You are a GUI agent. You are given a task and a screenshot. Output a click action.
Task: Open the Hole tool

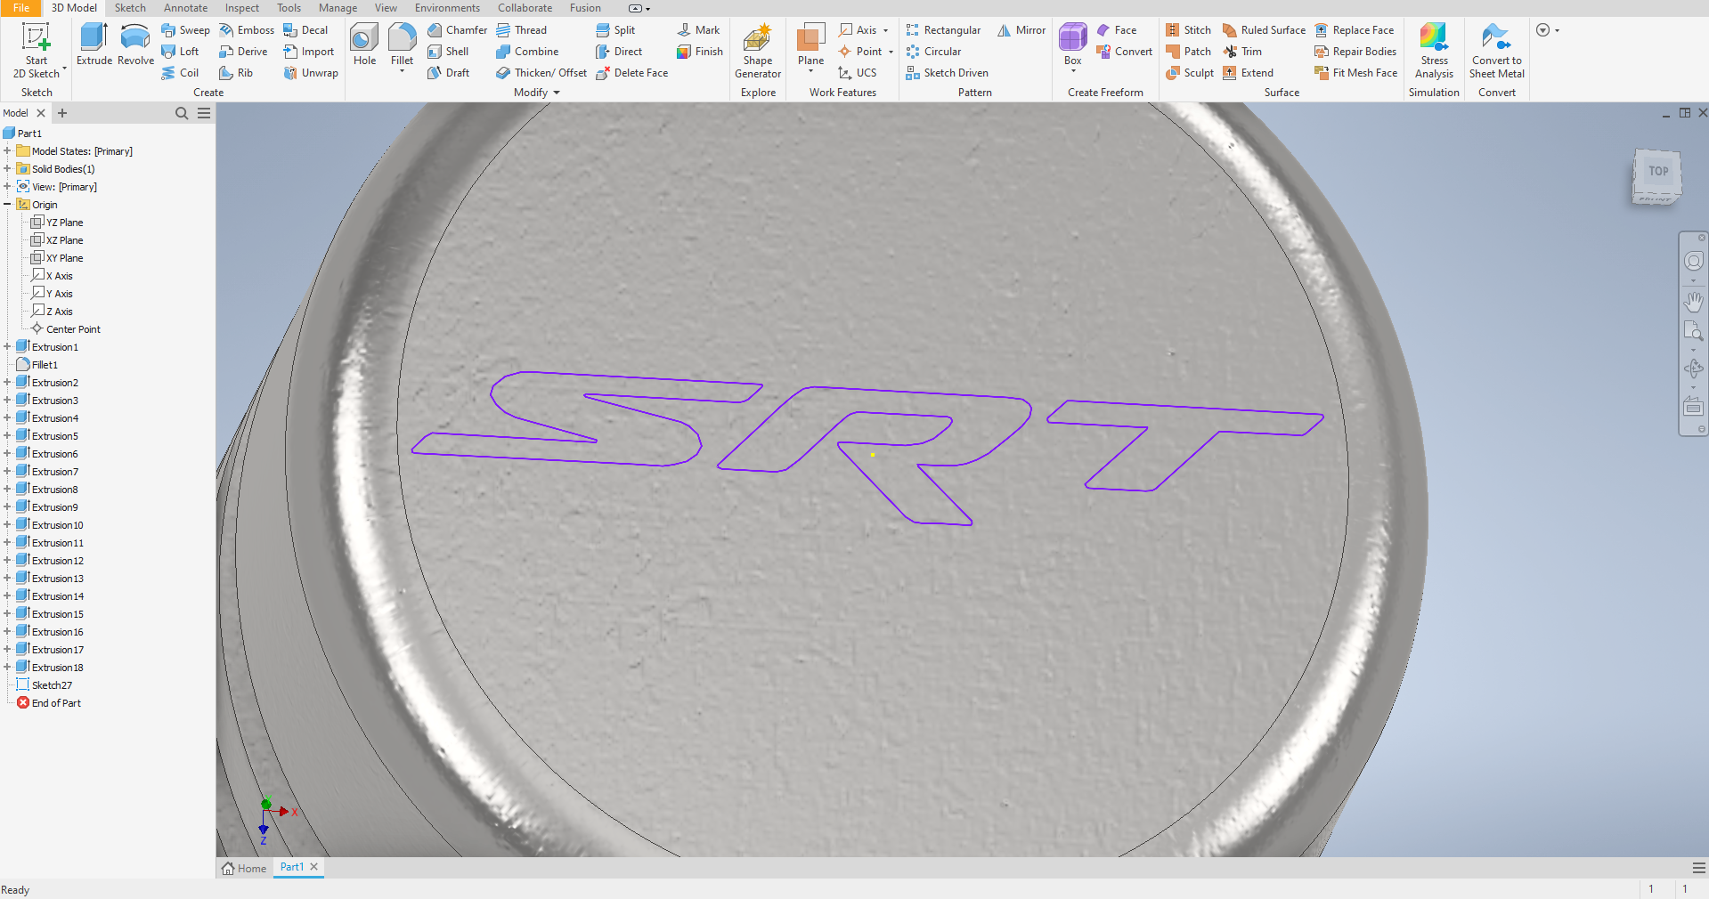[x=364, y=45]
